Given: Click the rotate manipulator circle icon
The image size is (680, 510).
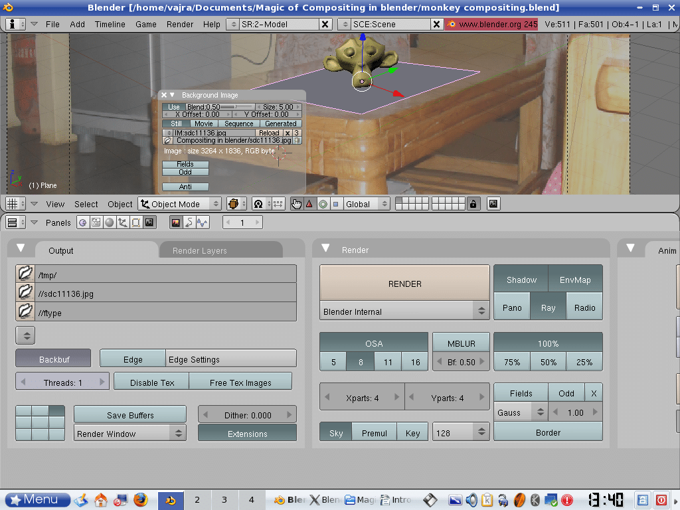Looking at the screenshot, I should [323, 204].
